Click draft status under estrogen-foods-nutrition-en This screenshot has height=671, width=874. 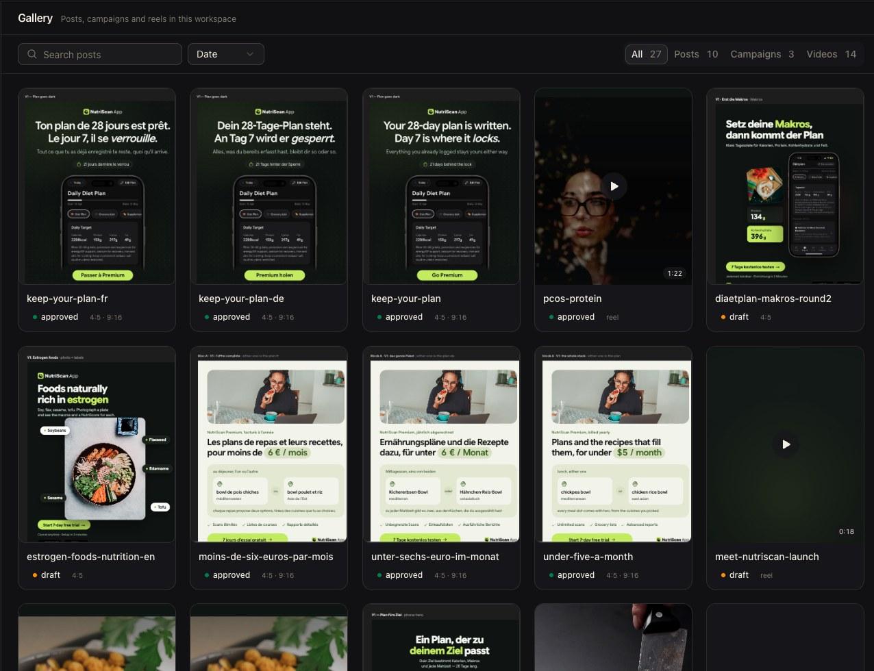click(47, 575)
